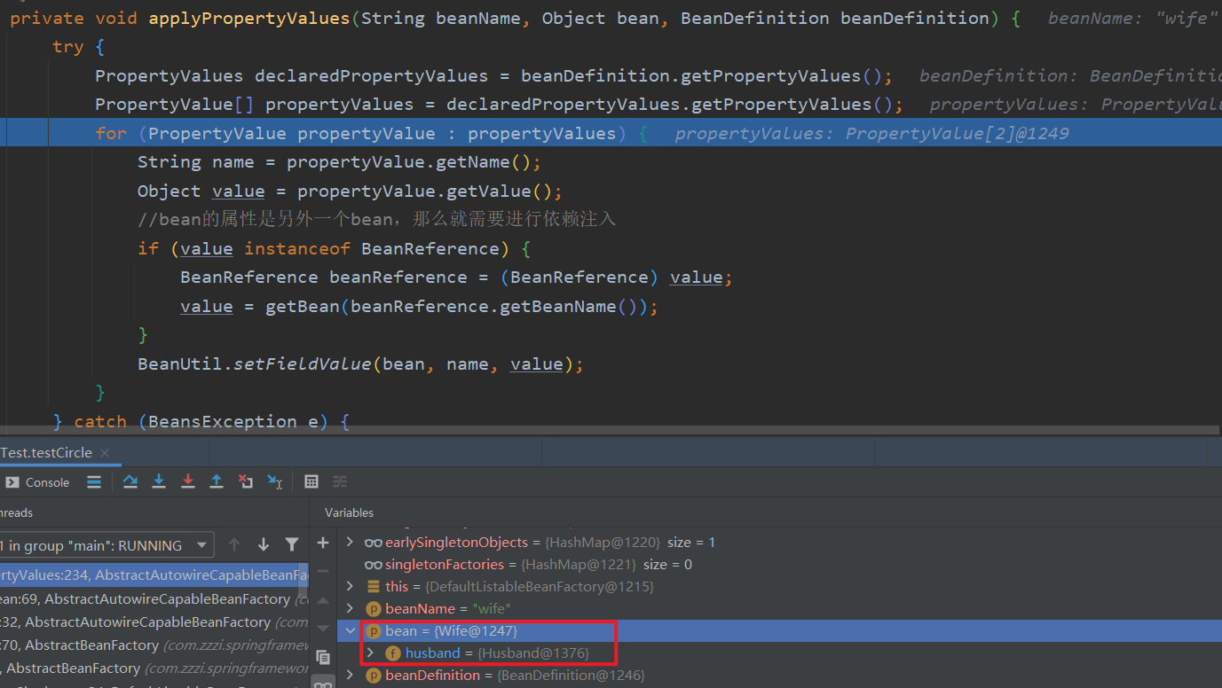Click the Step Into icon
Image resolution: width=1222 pixels, height=688 pixels.
(159, 481)
